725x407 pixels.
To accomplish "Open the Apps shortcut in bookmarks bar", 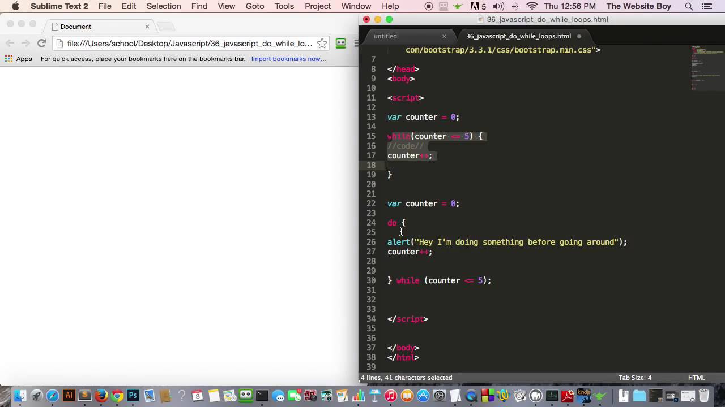I will (18, 59).
